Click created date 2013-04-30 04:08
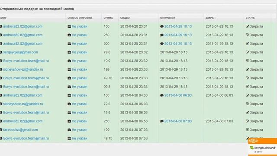 pos(134,95)
